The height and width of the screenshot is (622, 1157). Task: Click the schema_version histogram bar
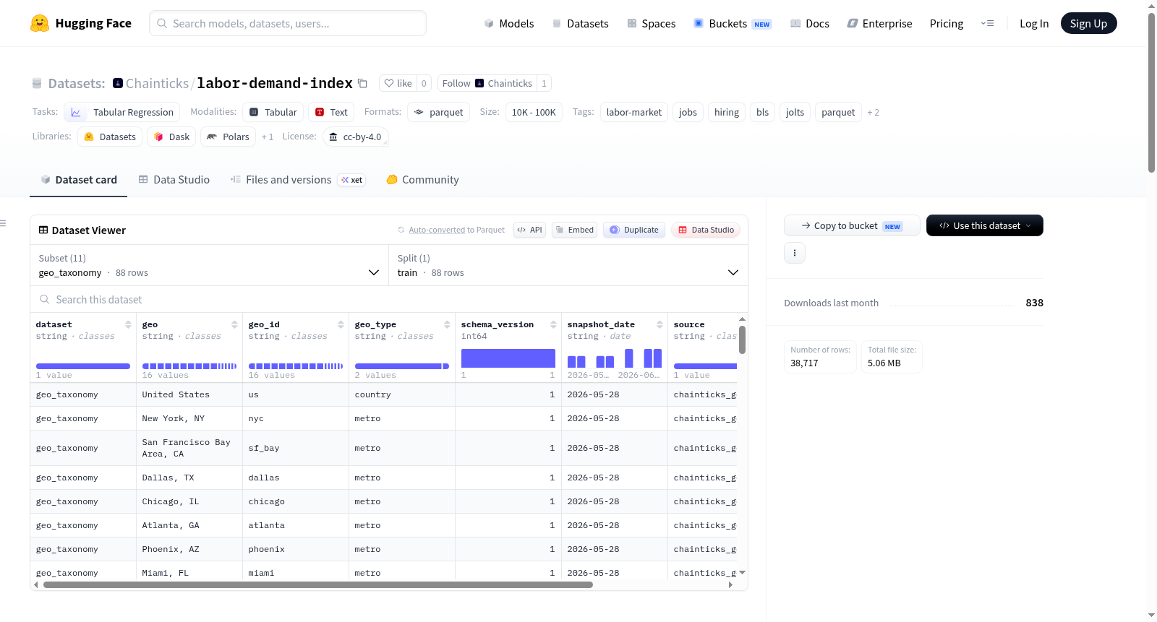tap(508, 358)
